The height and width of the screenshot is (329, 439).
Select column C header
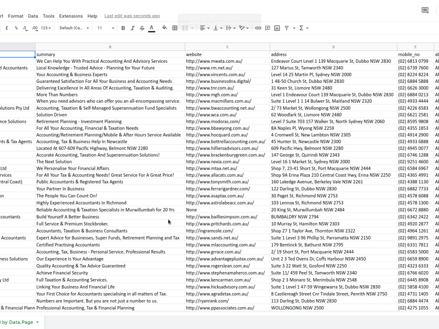(227, 47)
